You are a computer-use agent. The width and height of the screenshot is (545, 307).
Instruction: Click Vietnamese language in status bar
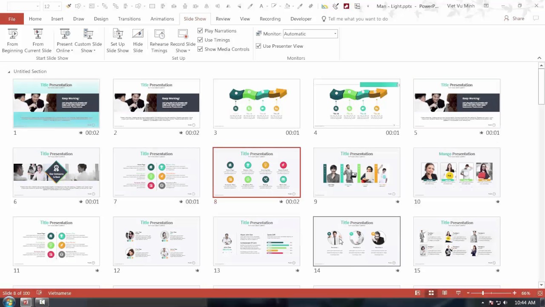(x=60, y=293)
